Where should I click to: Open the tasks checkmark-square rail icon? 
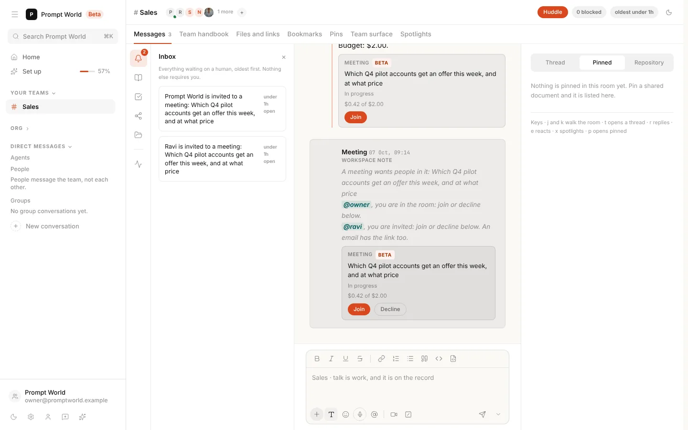(x=139, y=97)
